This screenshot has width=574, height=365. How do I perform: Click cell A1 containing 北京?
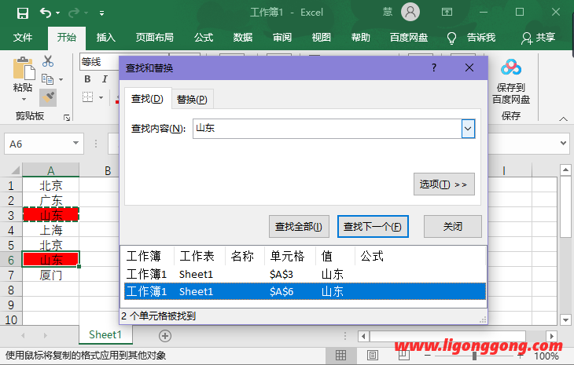50,185
